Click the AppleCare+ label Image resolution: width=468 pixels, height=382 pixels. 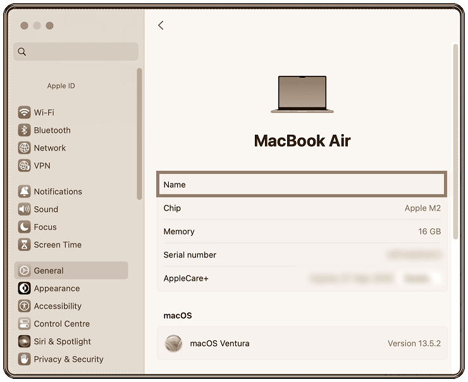tap(186, 278)
